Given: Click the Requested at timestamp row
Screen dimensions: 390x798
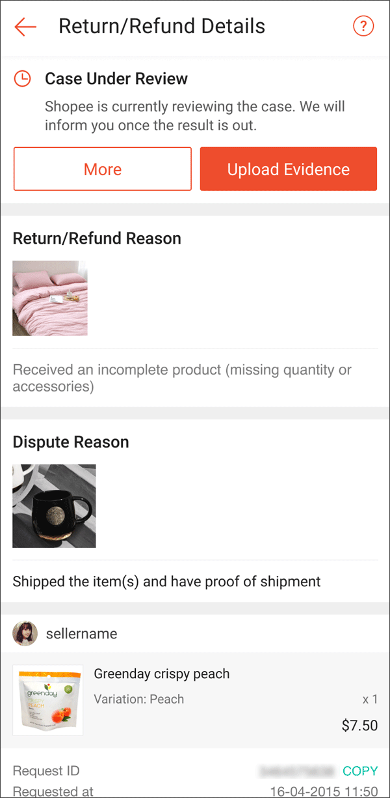Looking at the screenshot, I should coord(195,790).
